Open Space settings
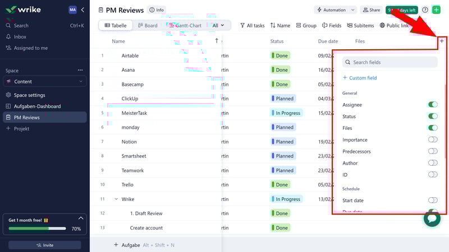 point(29,95)
